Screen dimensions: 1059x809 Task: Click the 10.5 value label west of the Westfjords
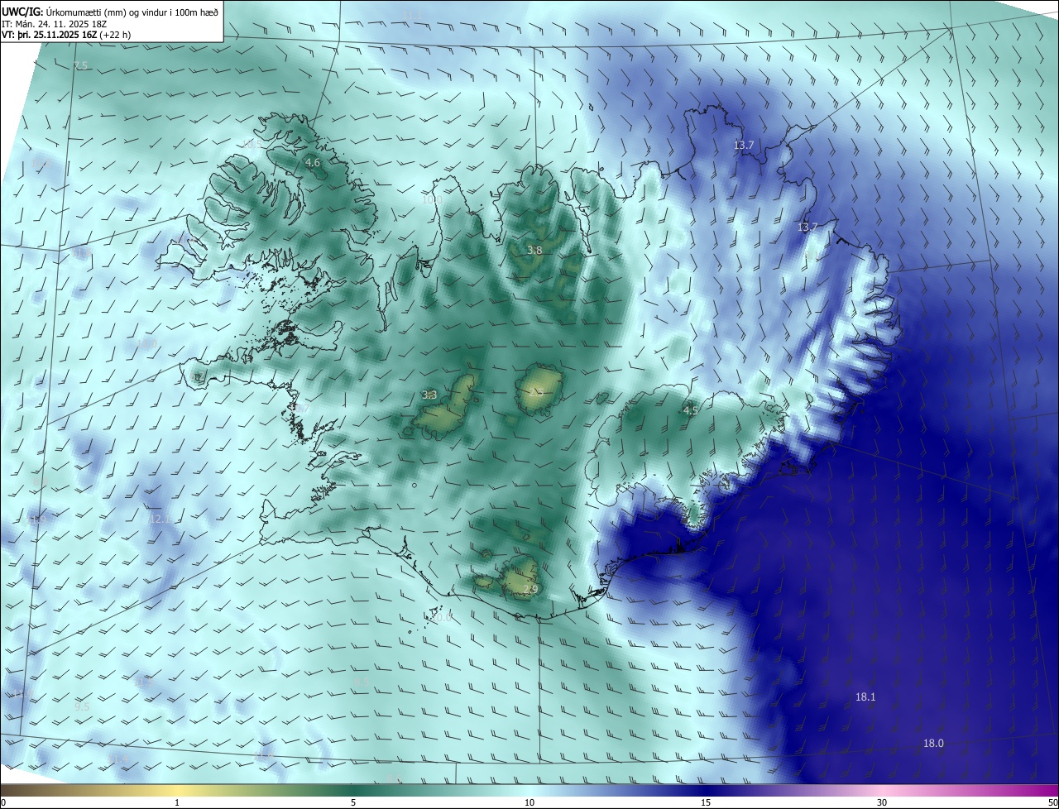coord(253,144)
